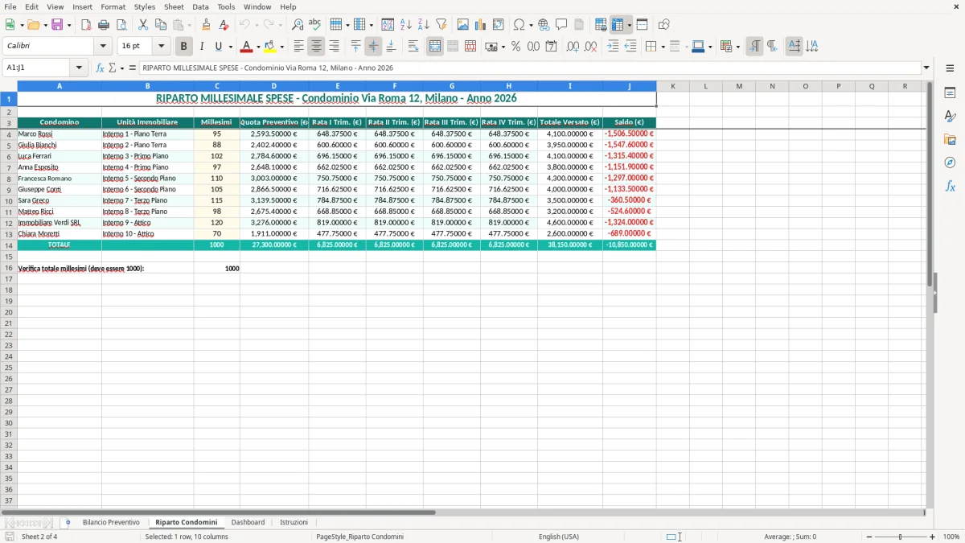Open the Format menu
965x543 pixels.
coord(113,6)
